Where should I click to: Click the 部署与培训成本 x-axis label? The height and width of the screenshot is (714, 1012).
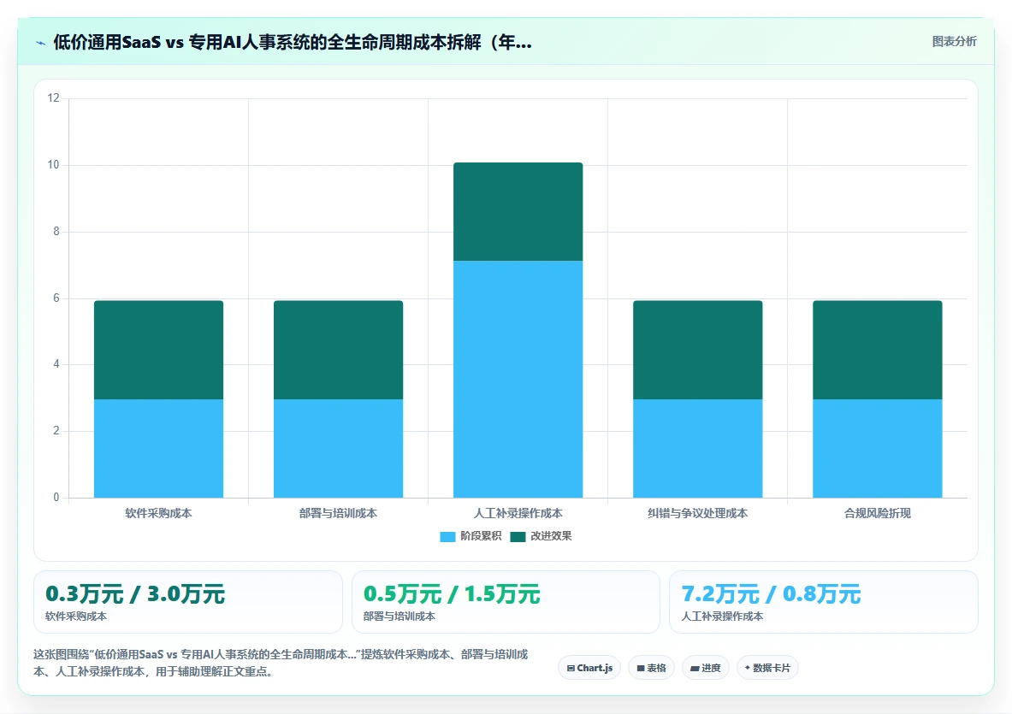[x=338, y=513]
